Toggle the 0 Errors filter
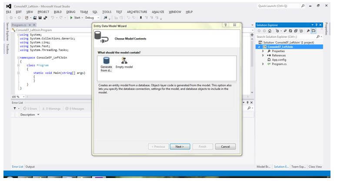 click(x=30, y=109)
